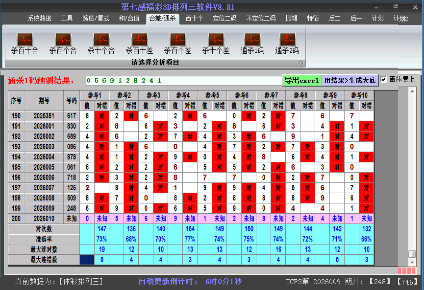Switch to the 系统数据 tab
The image size is (424, 290).
click(x=39, y=19)
